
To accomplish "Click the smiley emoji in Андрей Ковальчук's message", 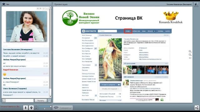I will coord(5,74).
